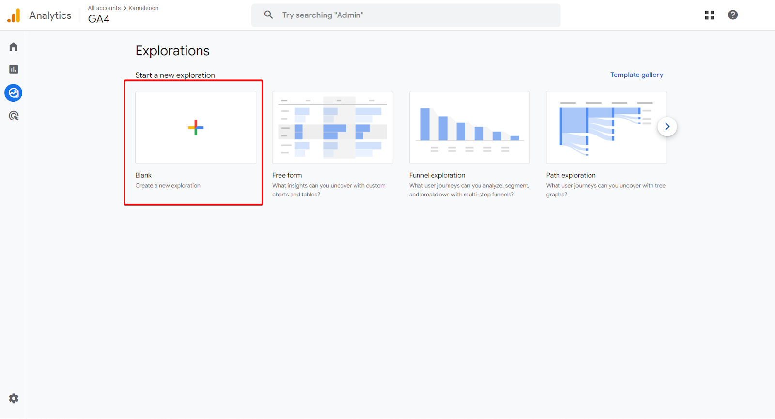The width and height of the screenshot is (775, 419).
Task: Click the Kameleoon breadcrumb link
Action: [143, 8]
